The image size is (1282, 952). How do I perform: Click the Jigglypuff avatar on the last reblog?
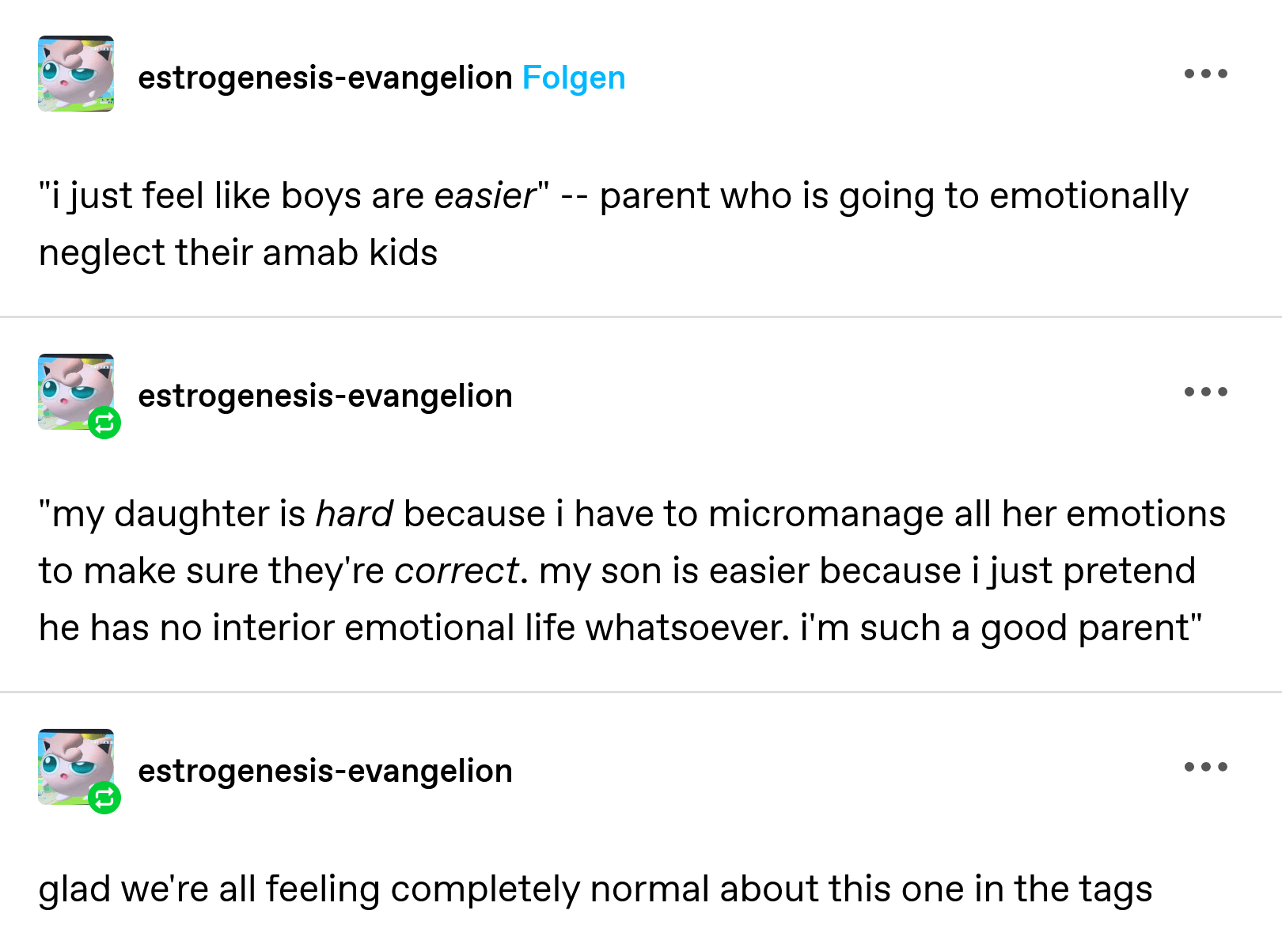pos(76,767)
